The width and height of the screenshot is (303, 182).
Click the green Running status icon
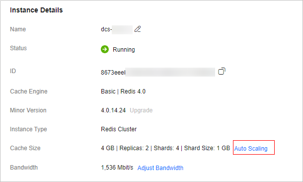[x=105, y=49]
